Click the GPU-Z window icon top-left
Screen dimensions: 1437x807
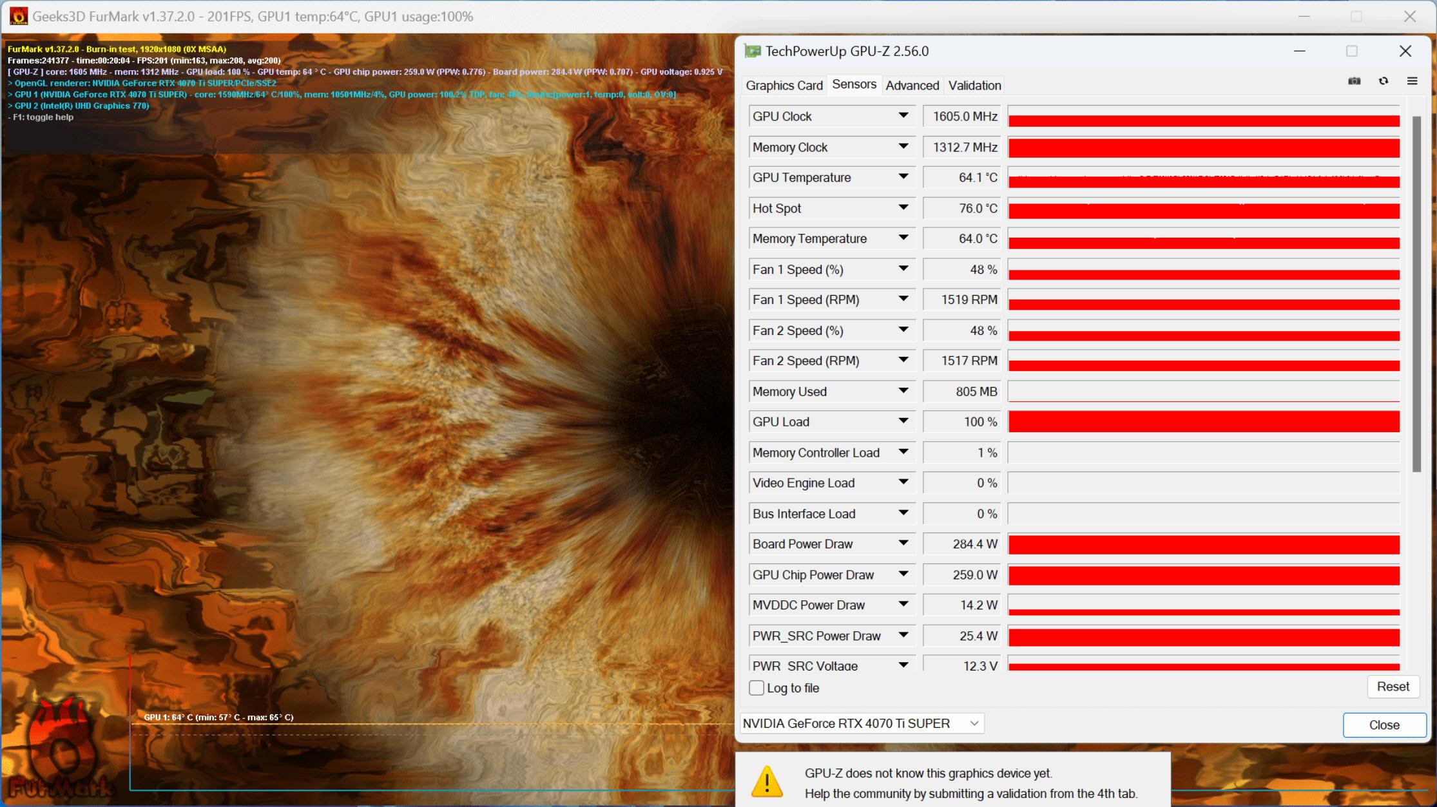tap(753, 52)
